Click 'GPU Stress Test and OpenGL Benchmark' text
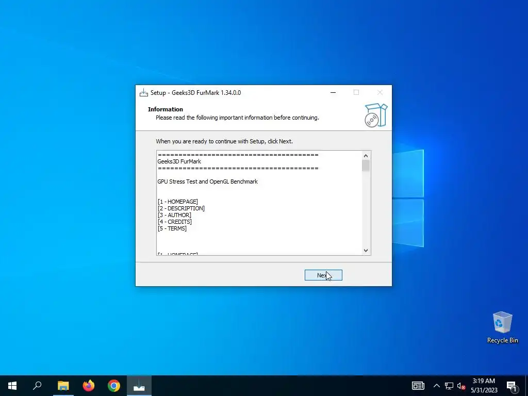 [x=207, y=181]
